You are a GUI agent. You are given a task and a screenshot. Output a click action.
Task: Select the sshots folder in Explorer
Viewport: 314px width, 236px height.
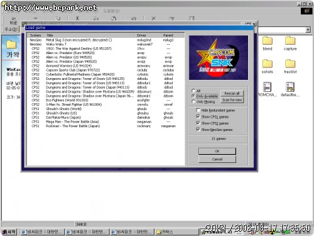(x=268, y=66)
